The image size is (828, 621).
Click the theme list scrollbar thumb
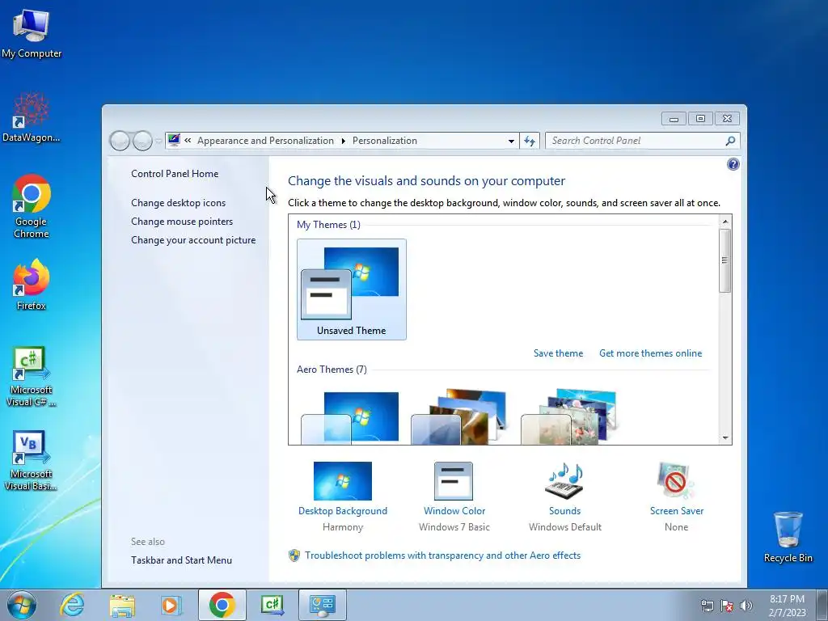(x=725, y=260)
